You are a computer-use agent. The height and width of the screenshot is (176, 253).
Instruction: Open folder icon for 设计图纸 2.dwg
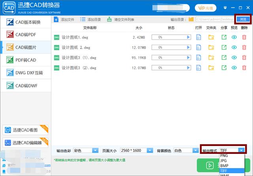pyautogui.click(x=211, y=47)
